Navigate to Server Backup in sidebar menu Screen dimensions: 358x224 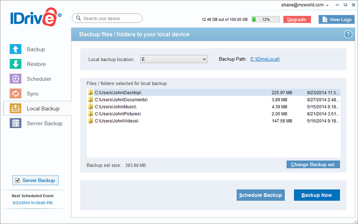pos(44,123)
